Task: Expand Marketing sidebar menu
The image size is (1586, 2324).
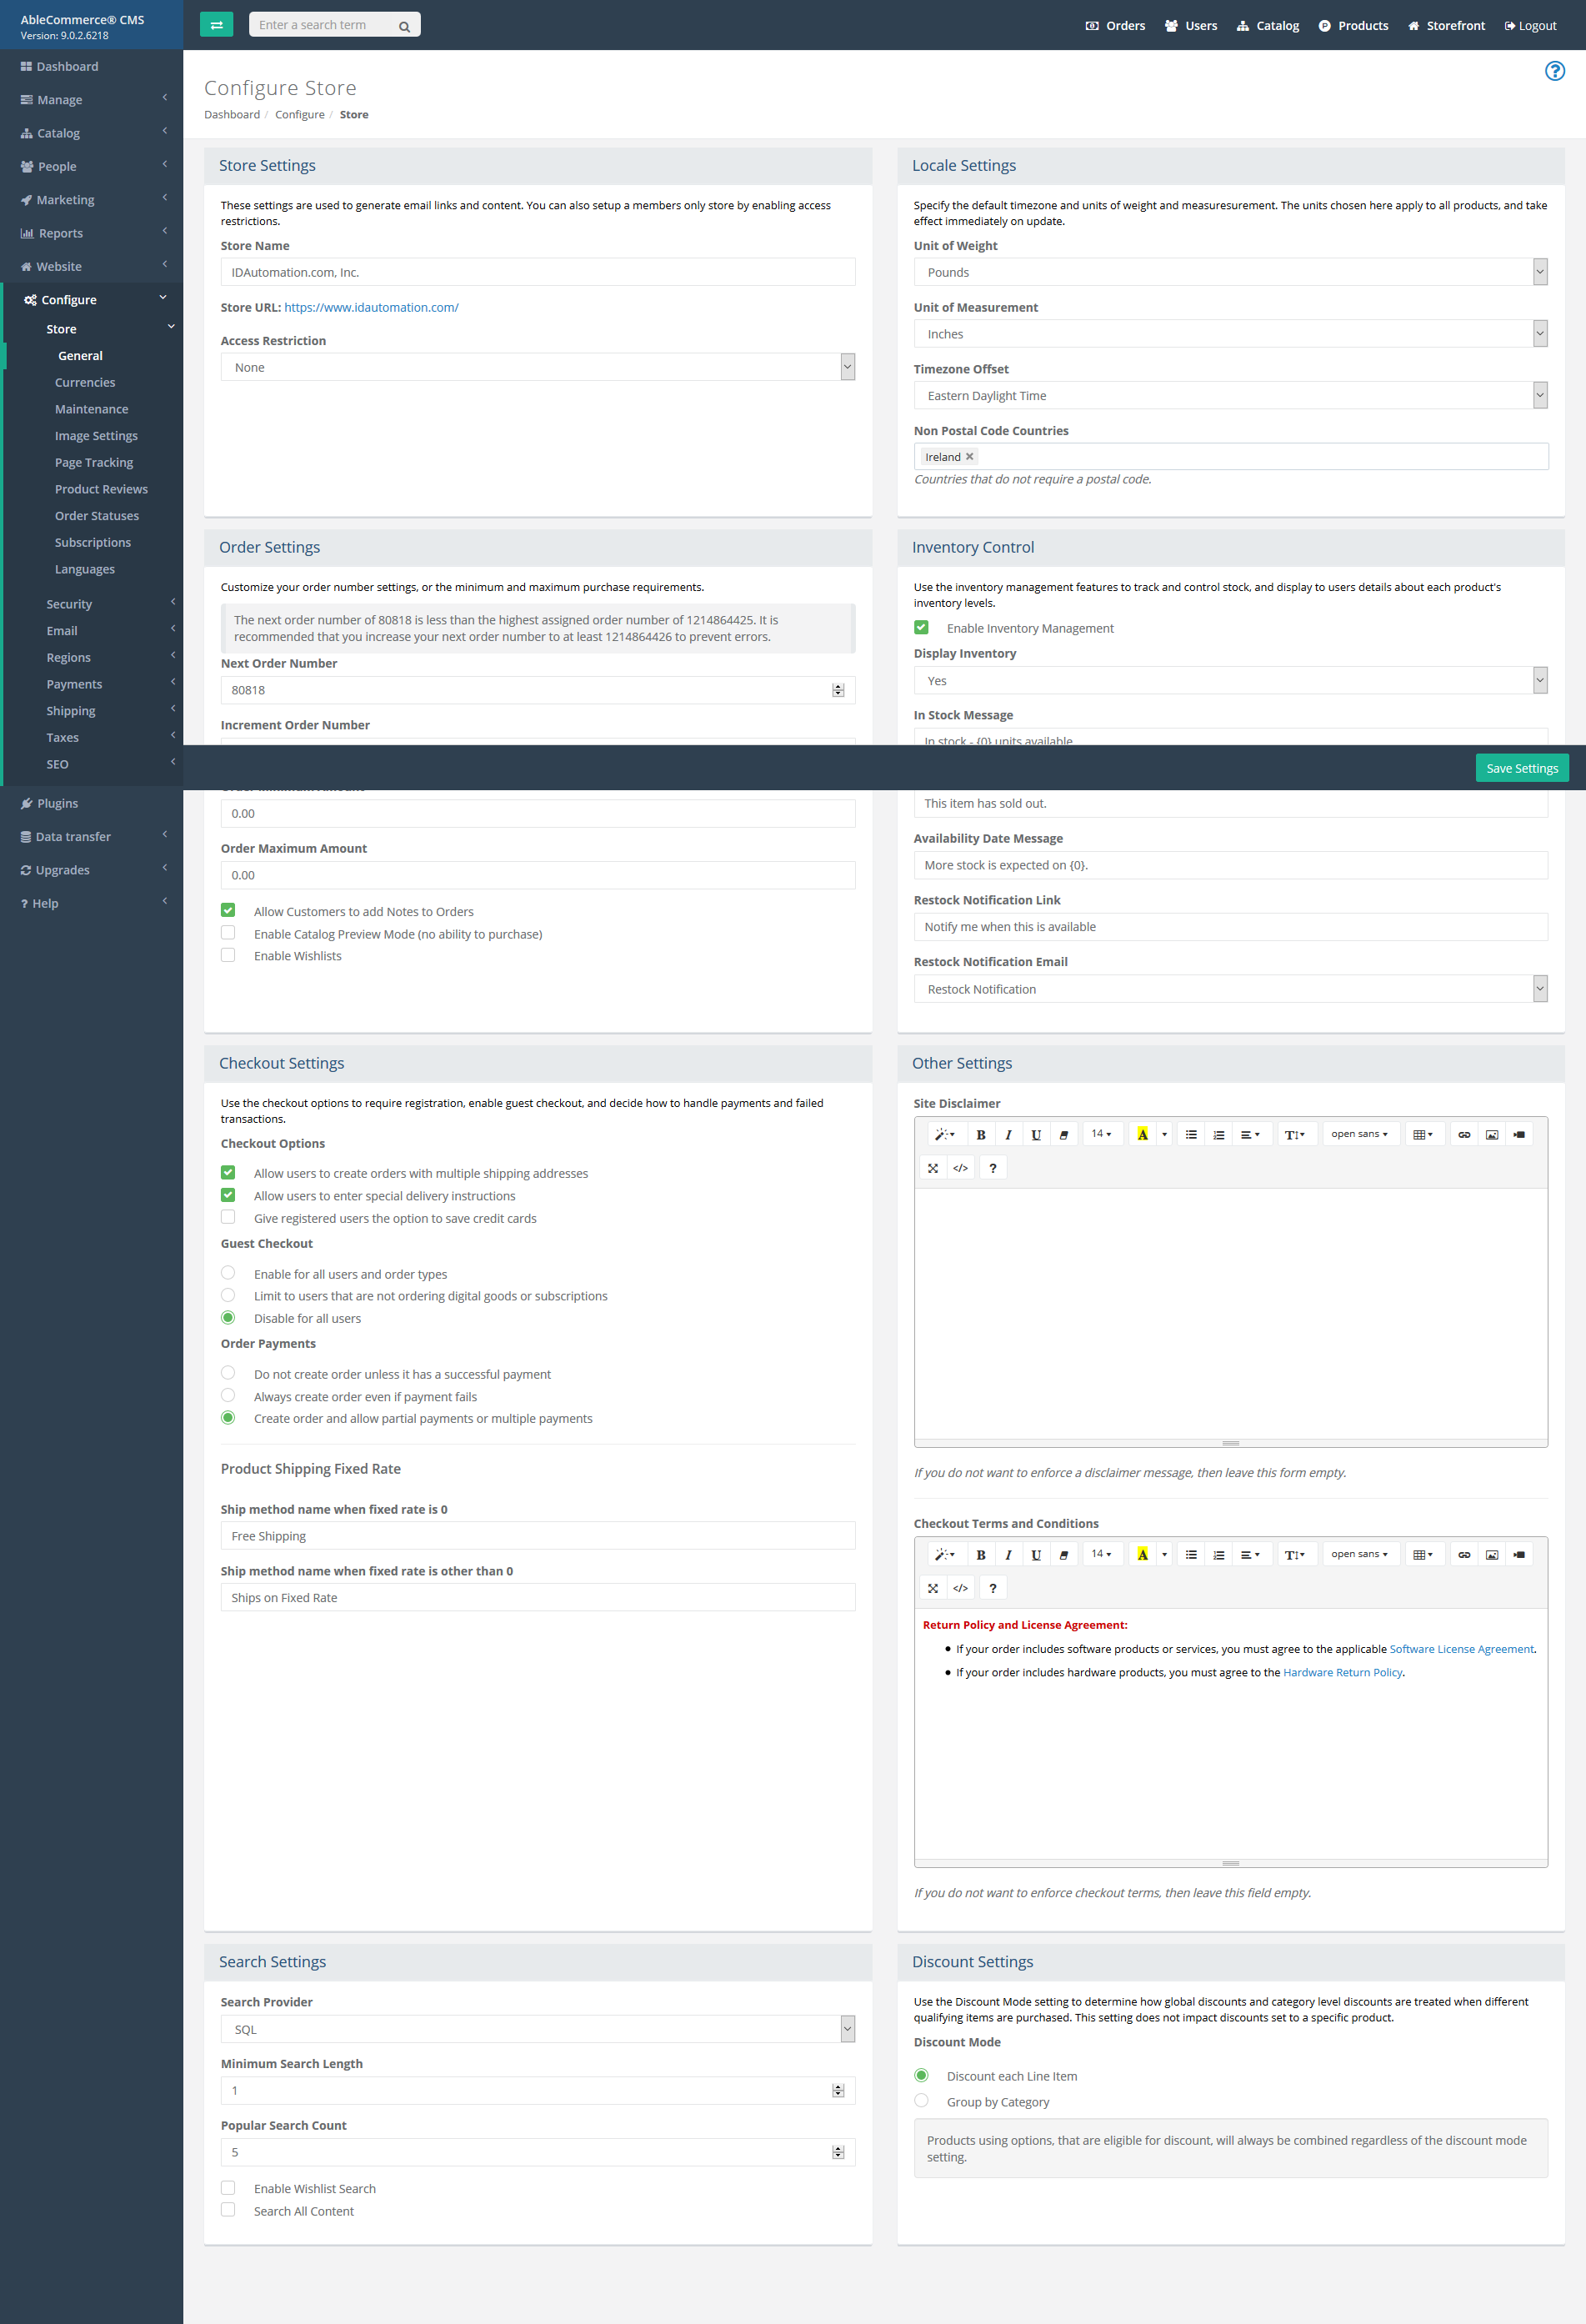Action: point(92,200)
